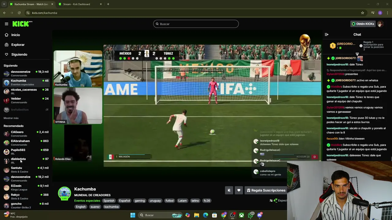Open Eventos especiales category link
The width and height of the screenshot is (392, 220).
click(87, 201)
